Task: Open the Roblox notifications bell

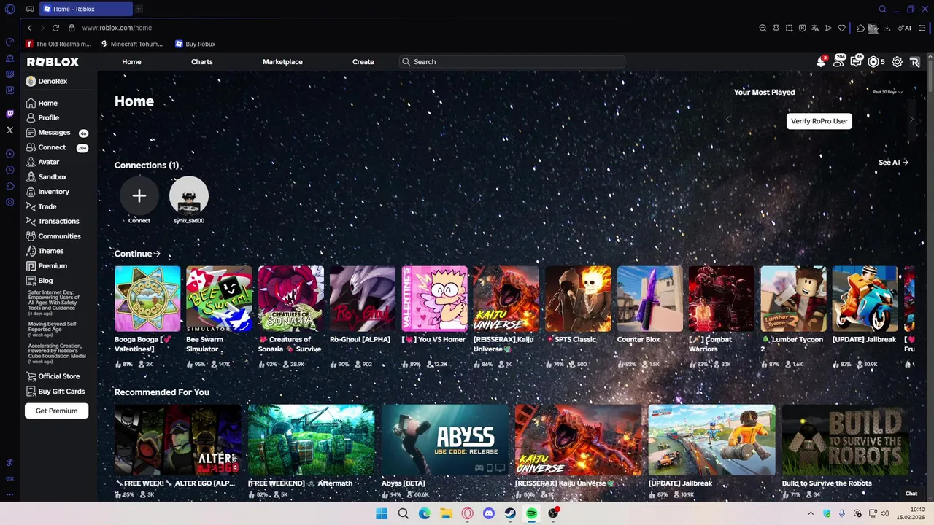Action: point(821,62)
